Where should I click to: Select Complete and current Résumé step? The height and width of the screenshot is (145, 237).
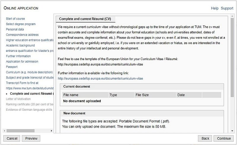click(32, 94)
